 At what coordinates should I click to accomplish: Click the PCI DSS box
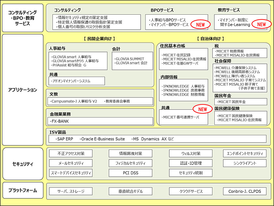[130, 173]
